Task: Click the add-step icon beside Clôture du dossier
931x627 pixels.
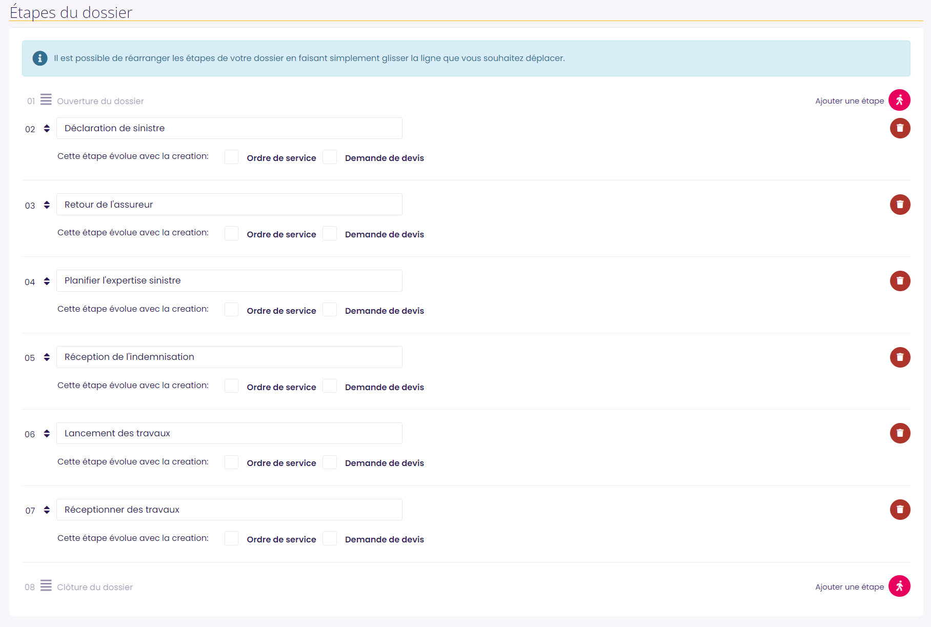Action: click(899, 586)
